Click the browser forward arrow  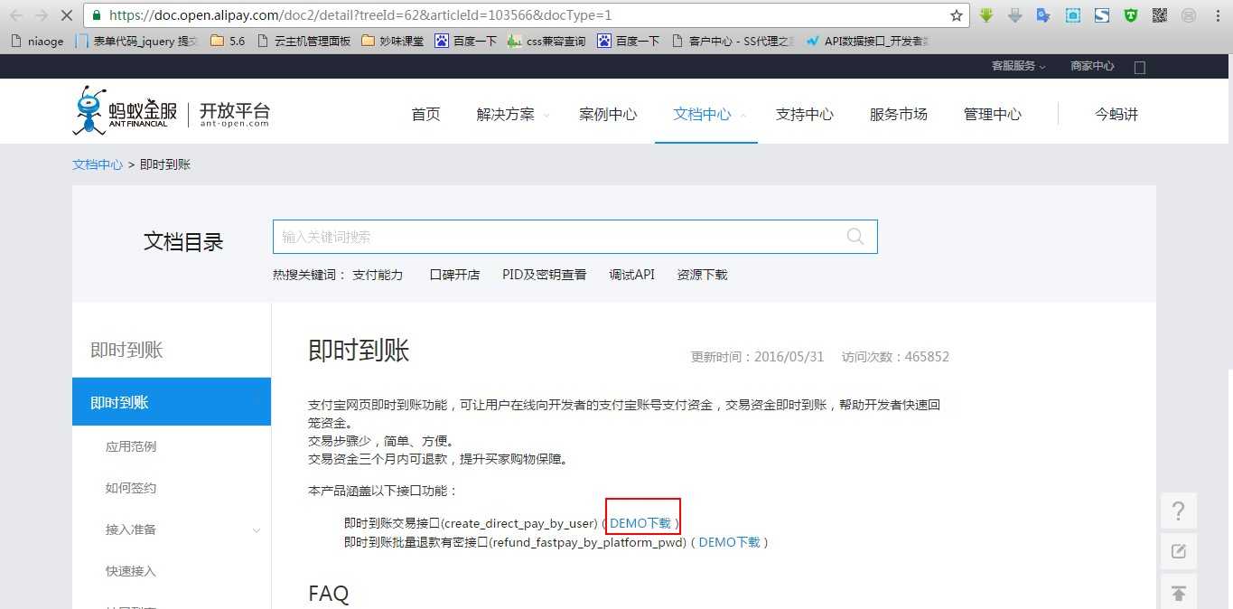[42, 15]
